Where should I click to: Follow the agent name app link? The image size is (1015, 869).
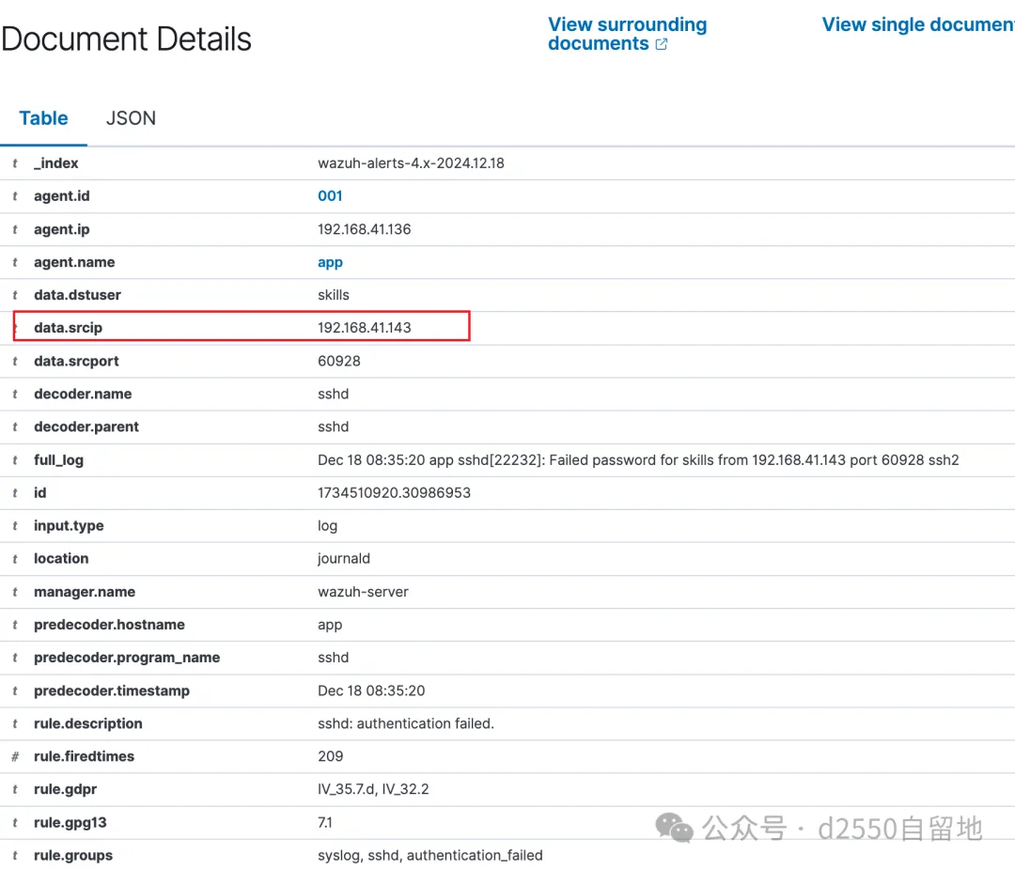330,262
